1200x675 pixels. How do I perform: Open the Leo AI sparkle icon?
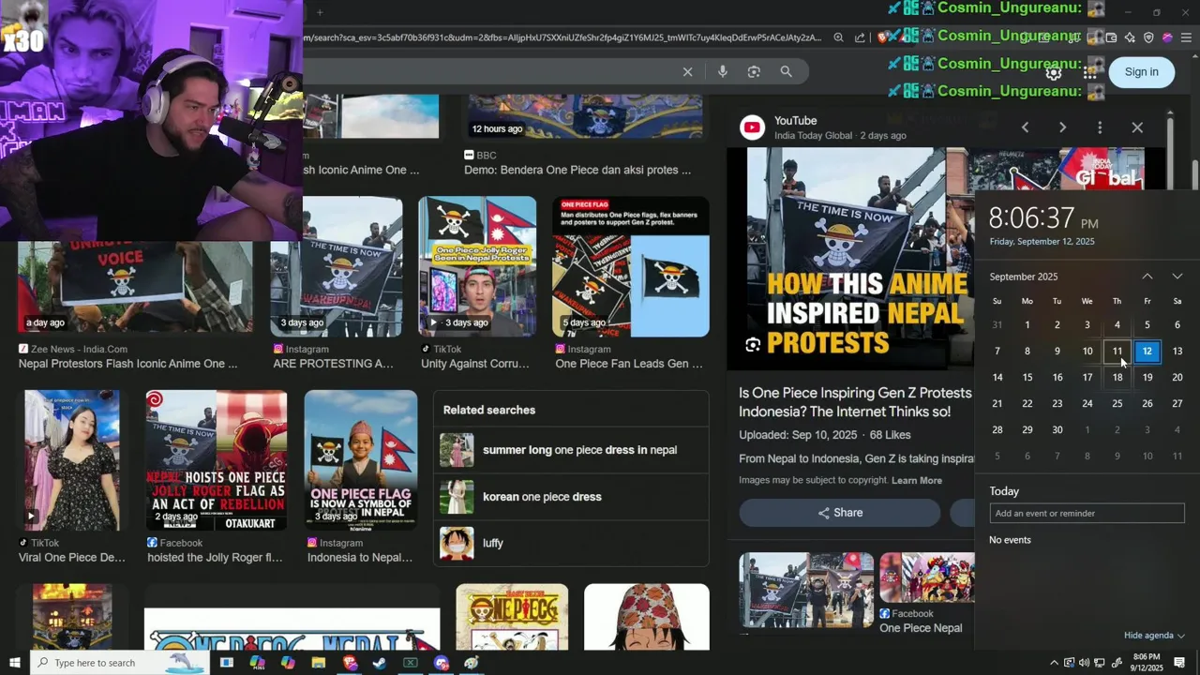(x=1130, y=37)
